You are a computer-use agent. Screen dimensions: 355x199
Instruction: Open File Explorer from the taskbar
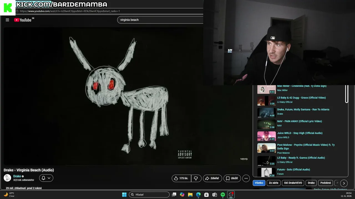point(190,195)
